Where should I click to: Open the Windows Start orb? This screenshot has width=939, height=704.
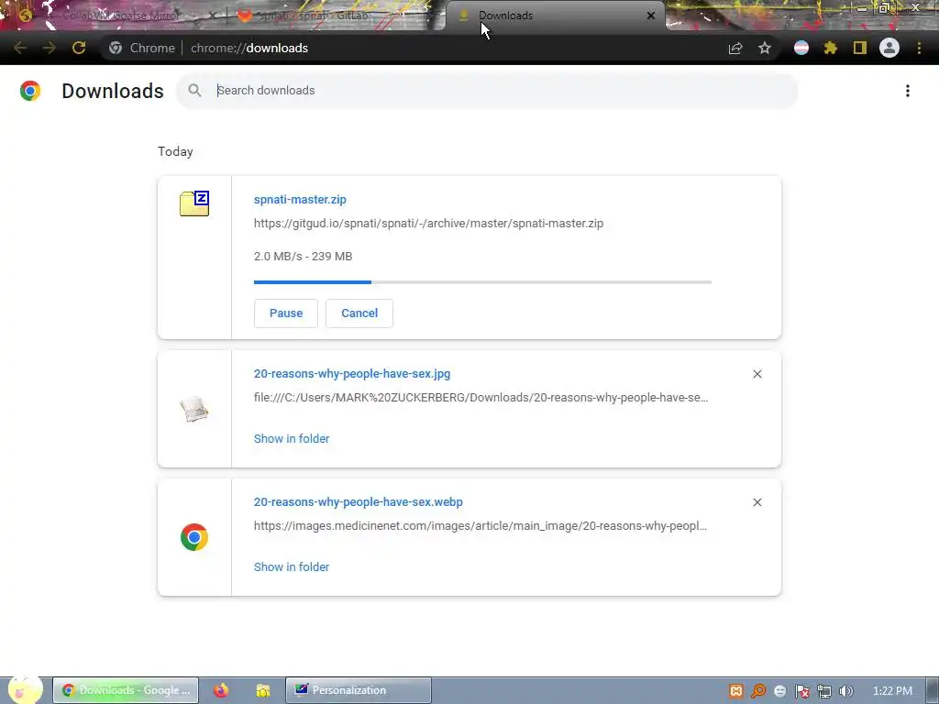pos(25,690)
